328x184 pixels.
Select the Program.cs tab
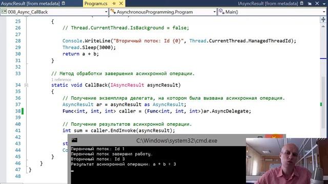[x=96, y=4]
